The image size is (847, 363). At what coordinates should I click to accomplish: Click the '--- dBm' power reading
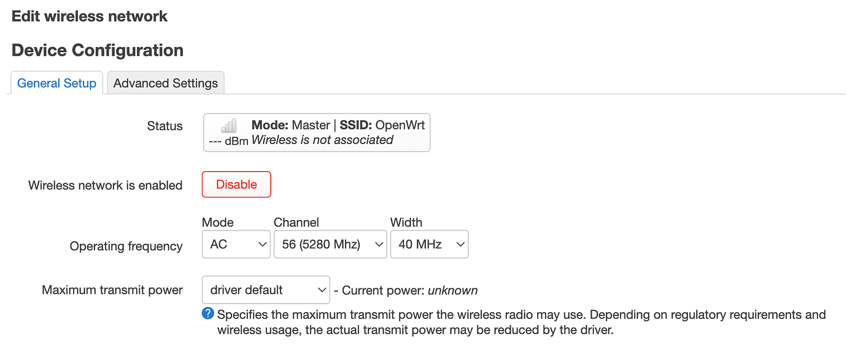(227, 140)
